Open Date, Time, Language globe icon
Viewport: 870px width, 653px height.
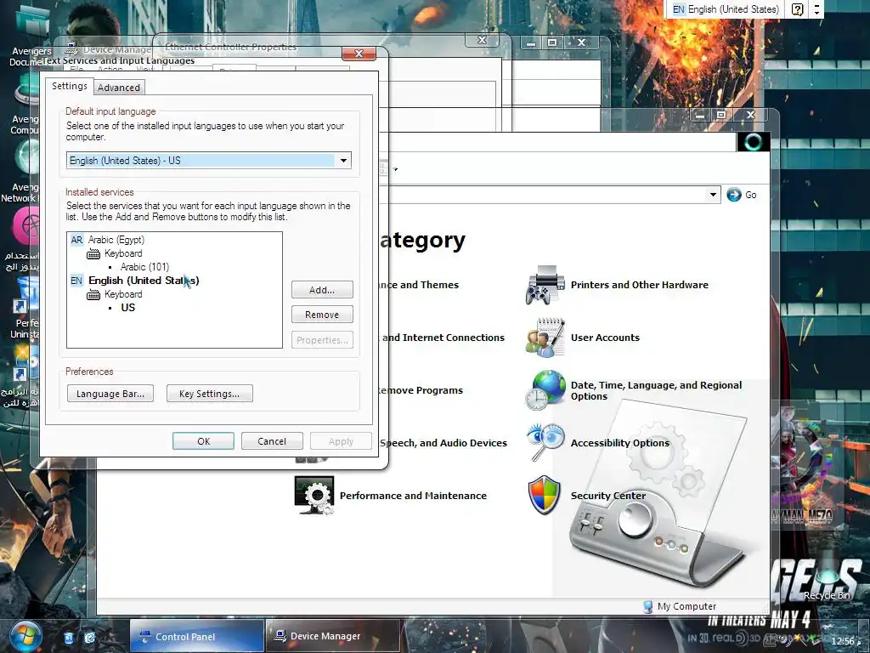point(545,390)
